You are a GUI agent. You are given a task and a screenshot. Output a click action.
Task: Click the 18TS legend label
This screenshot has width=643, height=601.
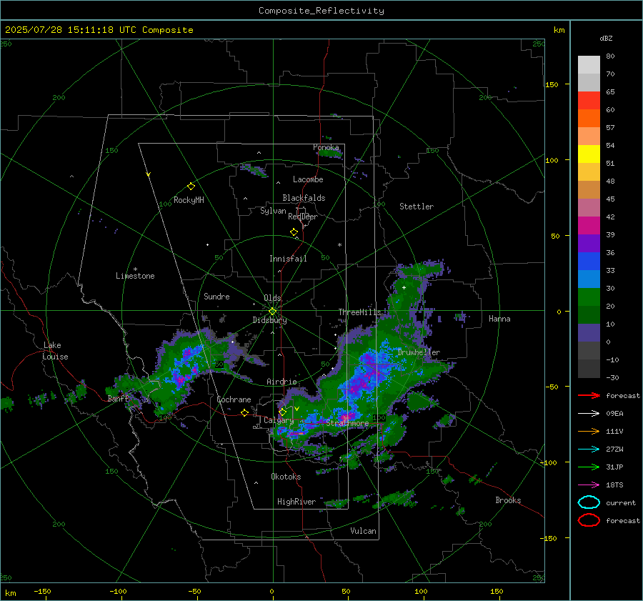point(614,485)
